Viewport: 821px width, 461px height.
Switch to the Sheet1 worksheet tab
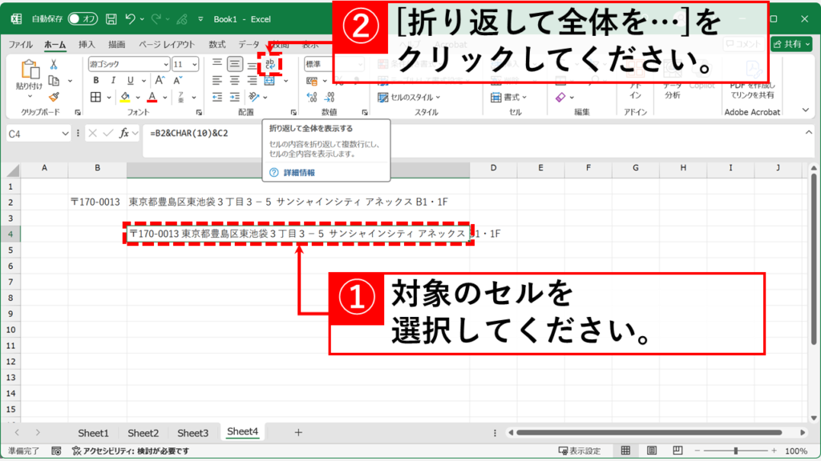(93, 433)
